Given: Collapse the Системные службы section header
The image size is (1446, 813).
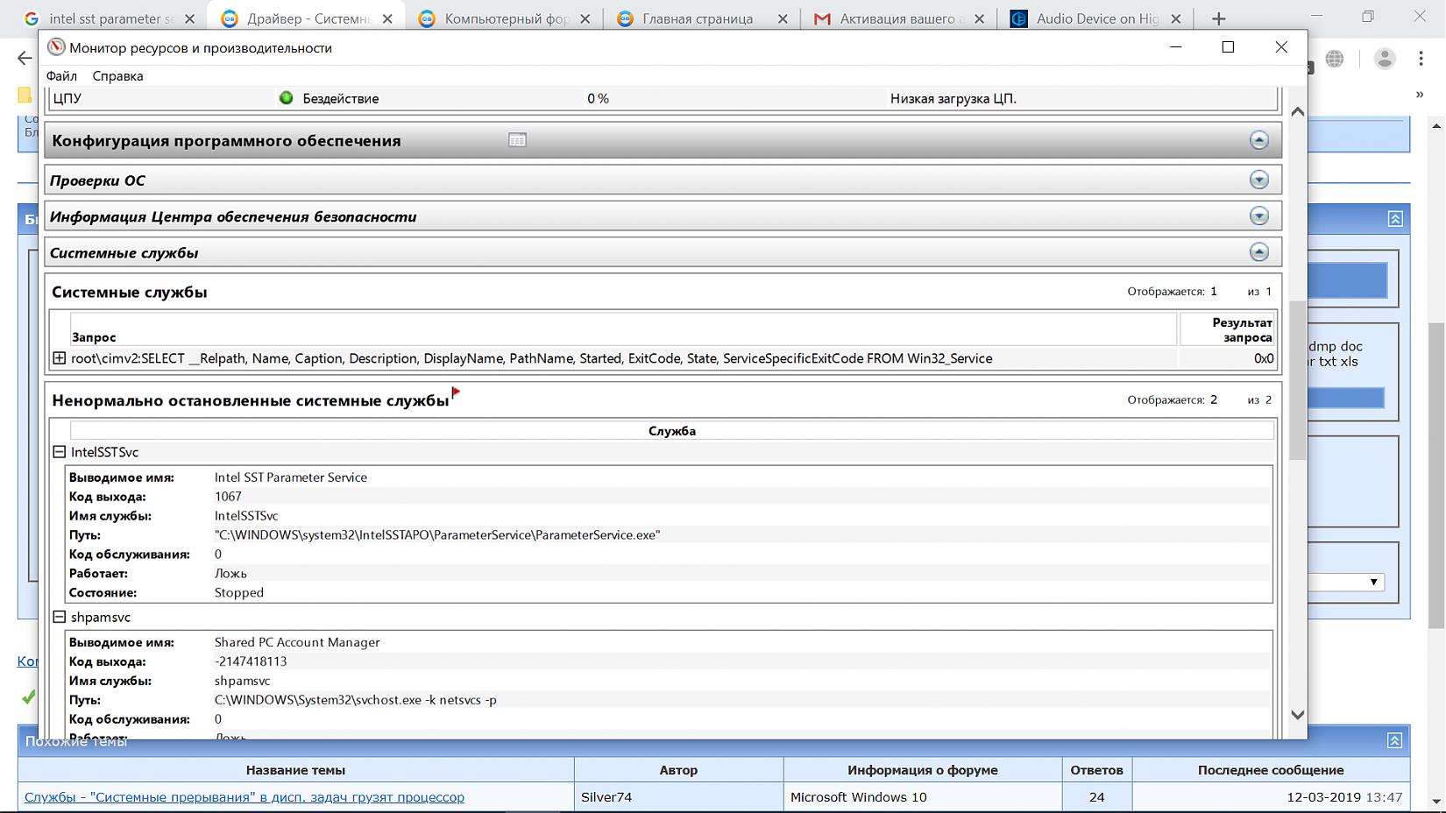Looking at the screenshot, I should point(1259,252).
